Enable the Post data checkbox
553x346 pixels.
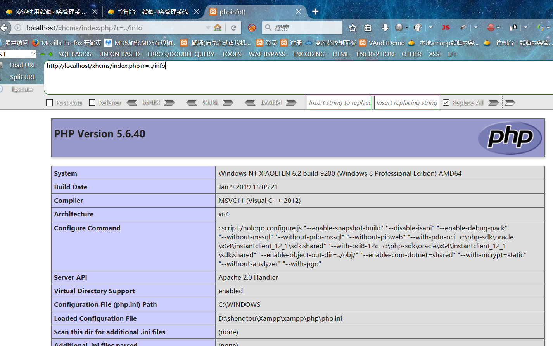pos(49,102)
